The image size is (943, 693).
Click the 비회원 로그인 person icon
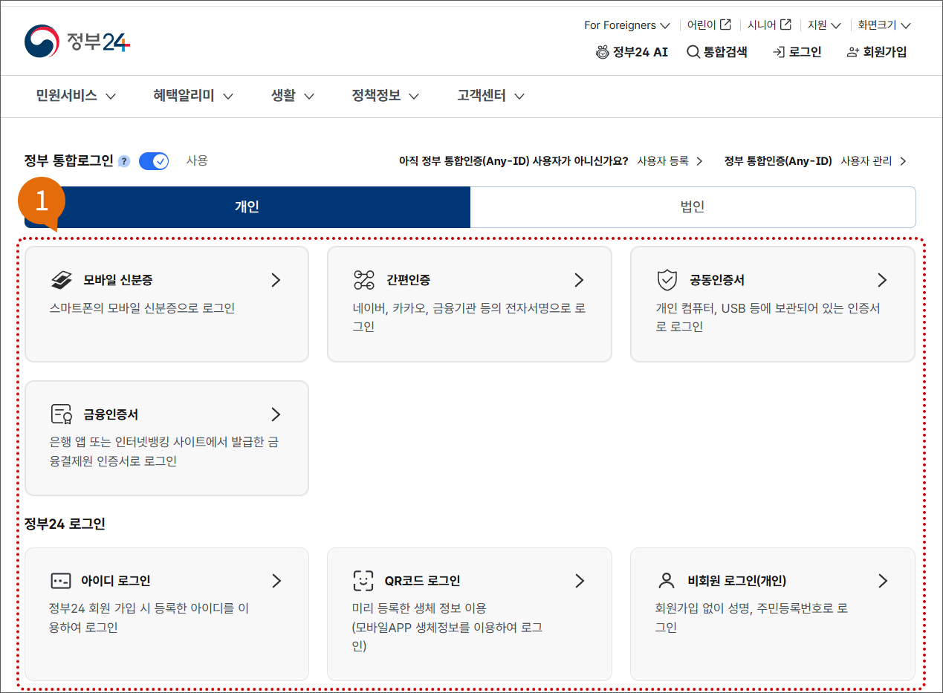pyautogui.click(x=667, y=581)
